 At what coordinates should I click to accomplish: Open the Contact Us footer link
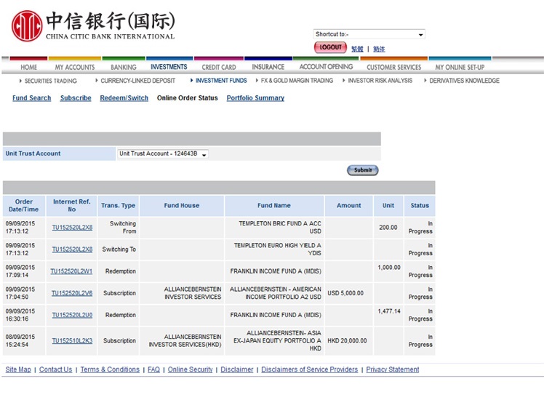tap(55, 369)
